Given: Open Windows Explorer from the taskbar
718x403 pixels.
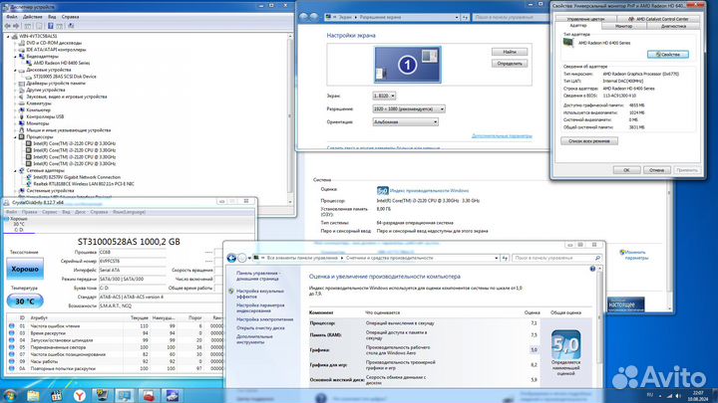Looking at the screenshot, I should tap(33, 396).
